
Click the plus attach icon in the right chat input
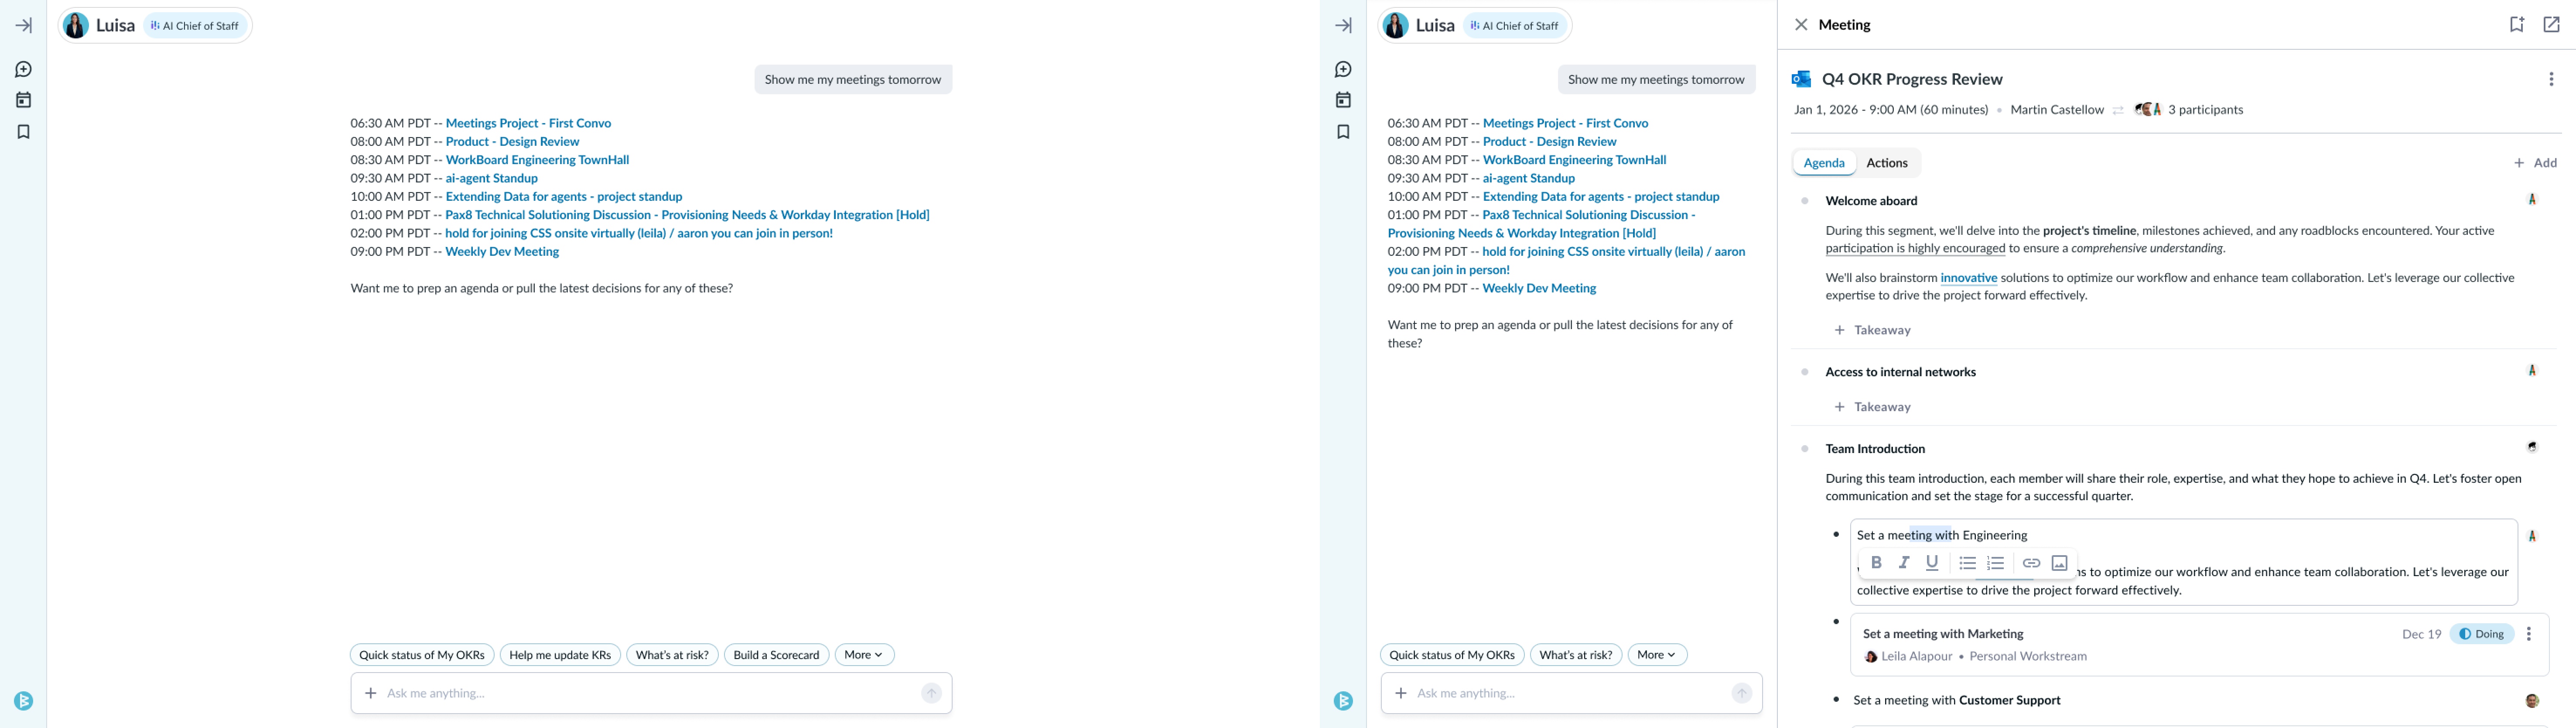pyautogui.click(x=1401, y=693)
